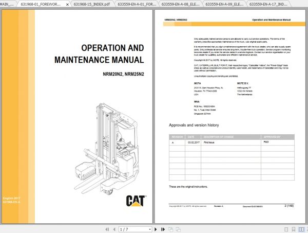Go to the previous page
Image resolution: width=308 pixels, height=233 pixels.
[114, 229]
